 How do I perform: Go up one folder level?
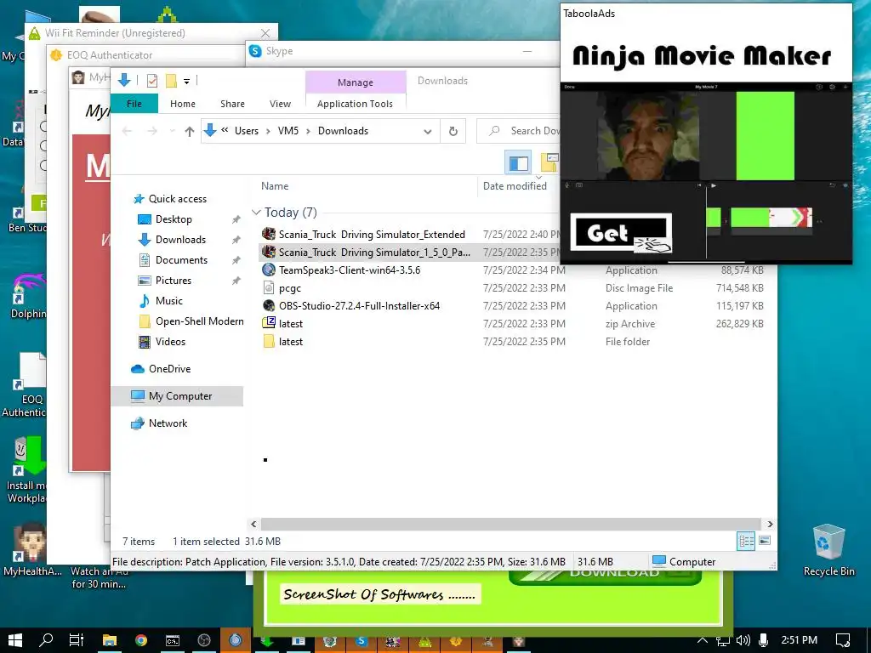190,131
